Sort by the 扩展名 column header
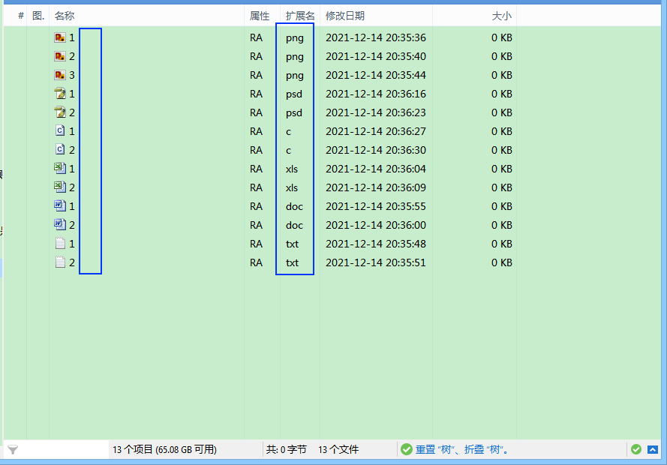667x465 pixels. pos(299,16)
